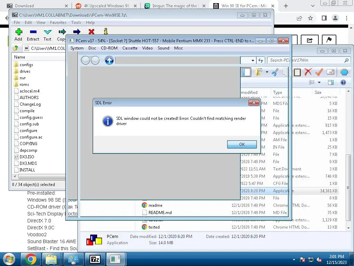Click the Add icon in 7-Zip toolbar
Screen dimensions: 354x266
19,32
